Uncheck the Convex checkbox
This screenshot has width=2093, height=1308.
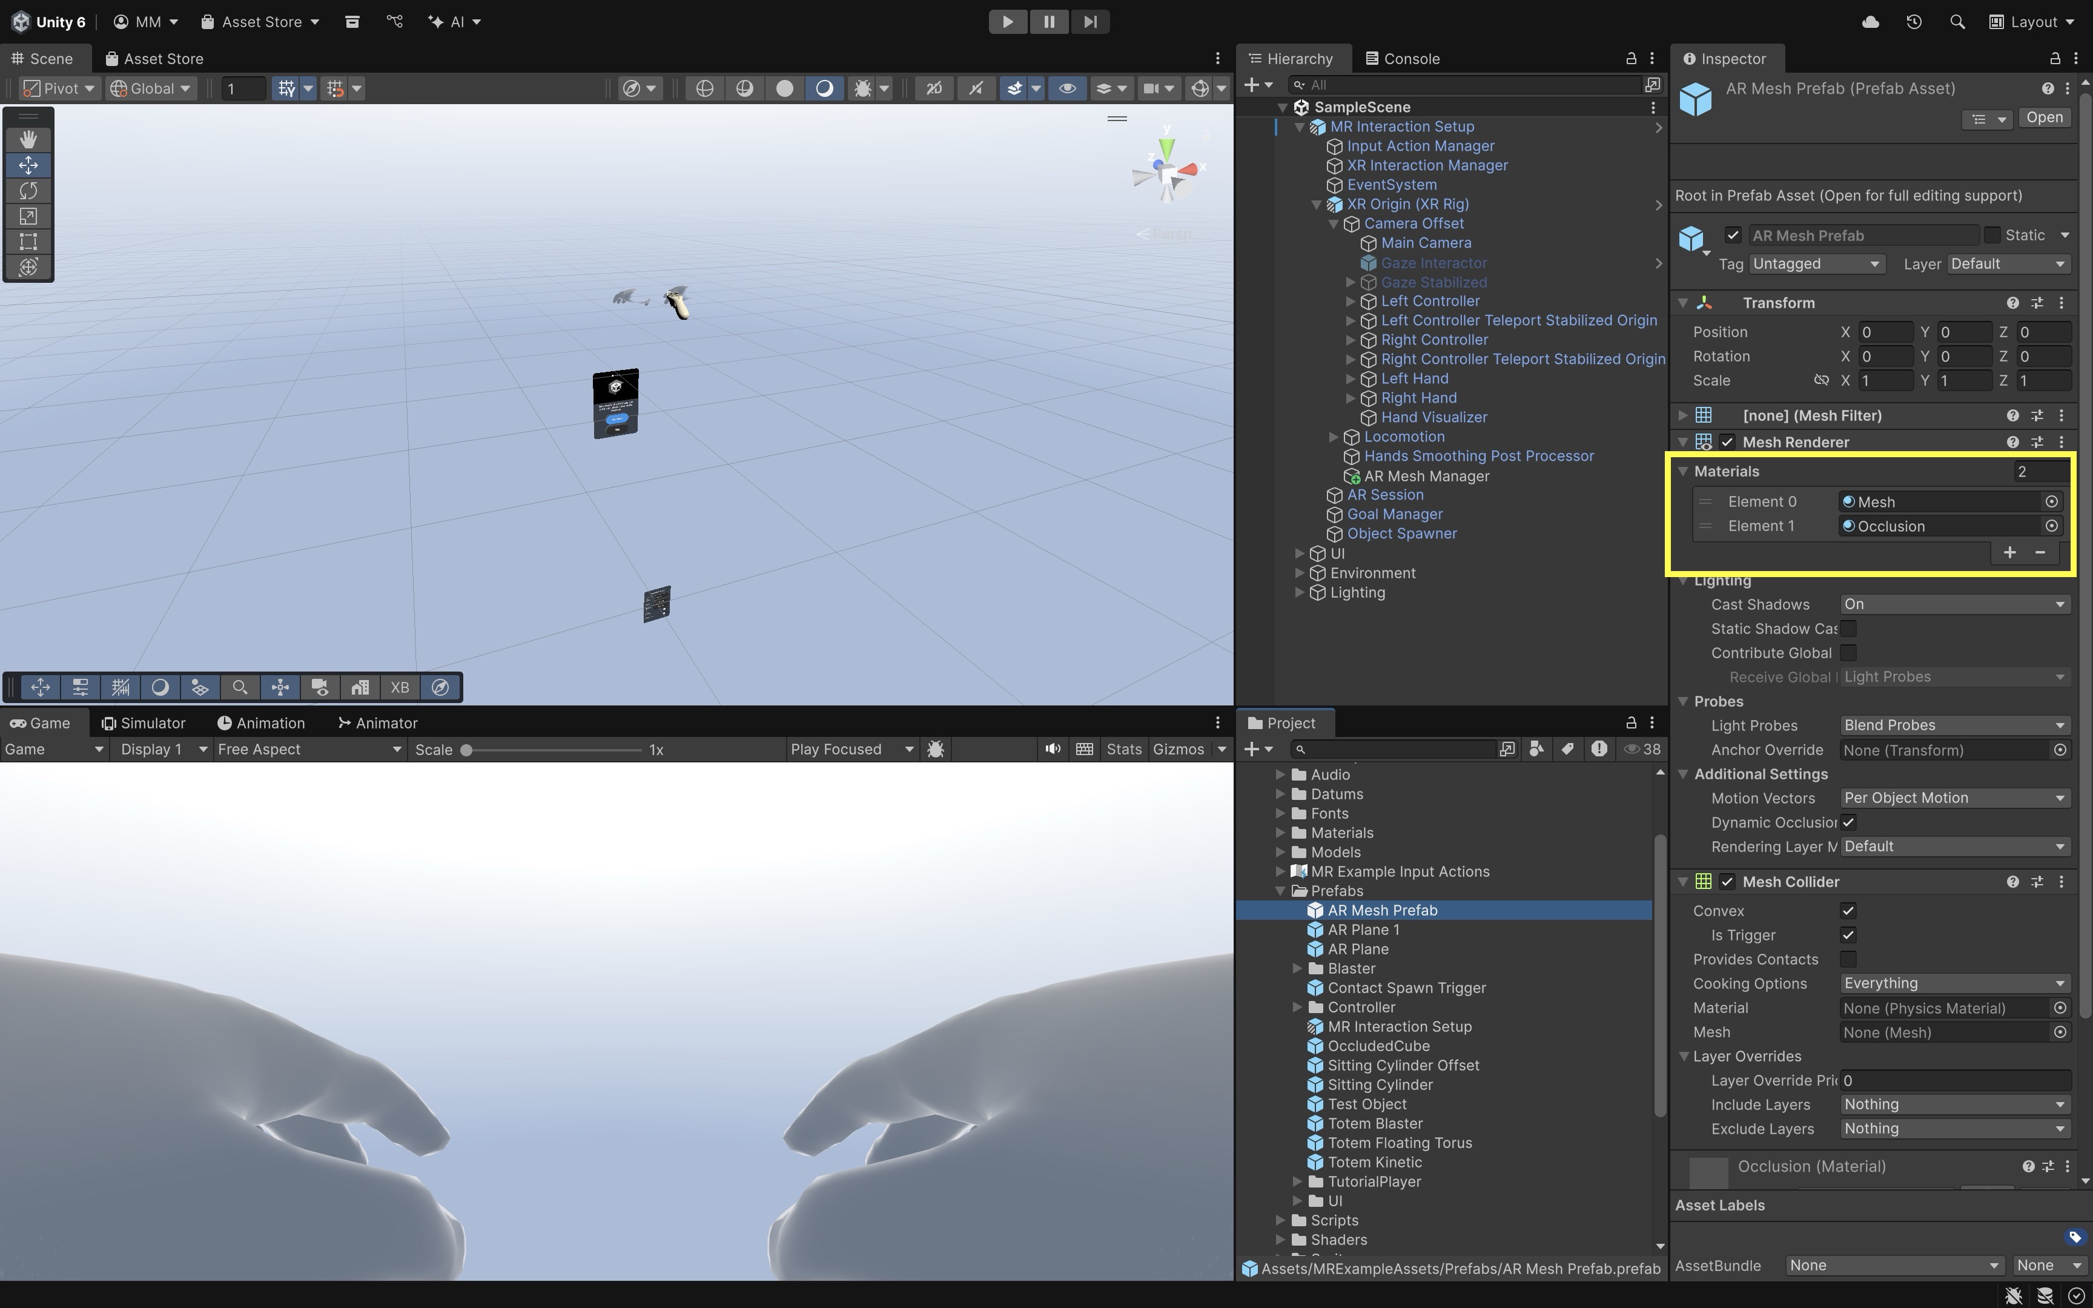coord(1848,911)
